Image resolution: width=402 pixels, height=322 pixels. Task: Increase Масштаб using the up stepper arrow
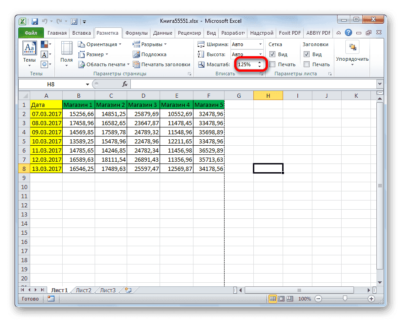coord(260,62)
